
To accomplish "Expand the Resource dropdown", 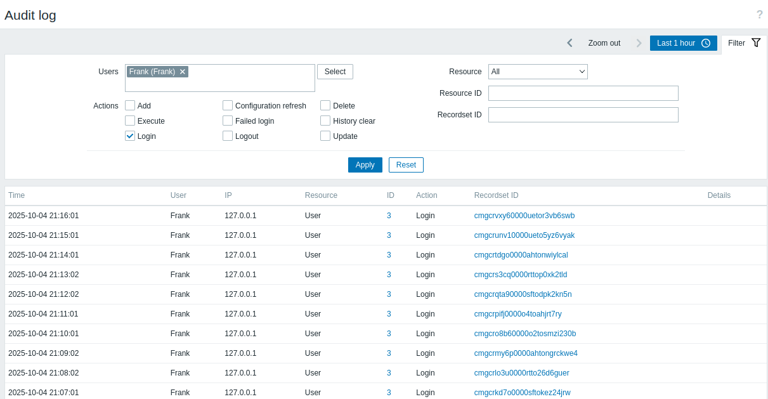I will coord(538,72).
